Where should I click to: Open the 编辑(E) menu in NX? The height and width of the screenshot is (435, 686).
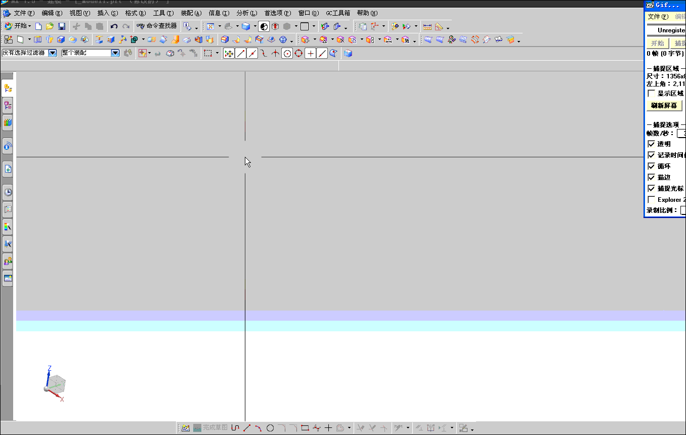52,13
